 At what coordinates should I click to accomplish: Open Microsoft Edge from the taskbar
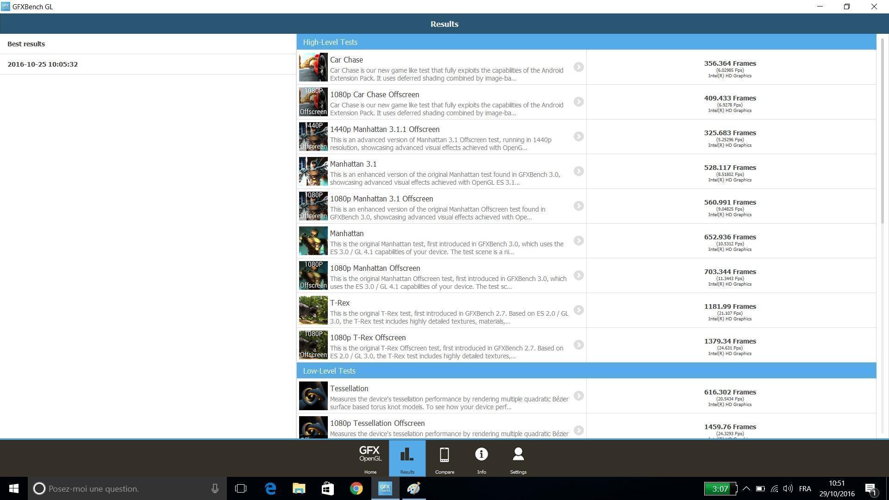coord(270,488)
